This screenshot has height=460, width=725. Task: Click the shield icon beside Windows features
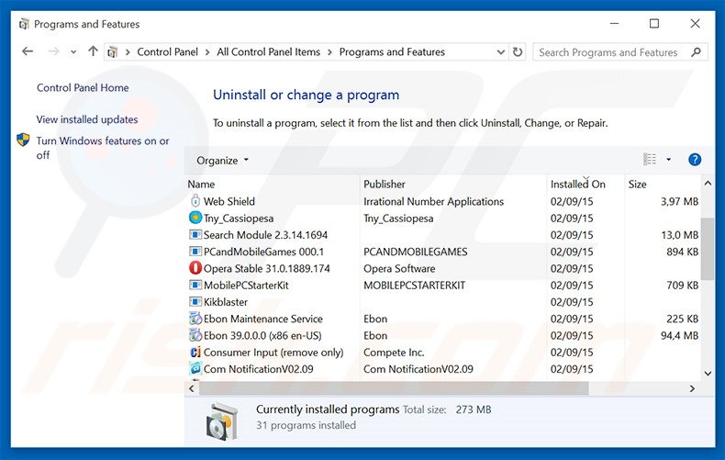[23, 140]
